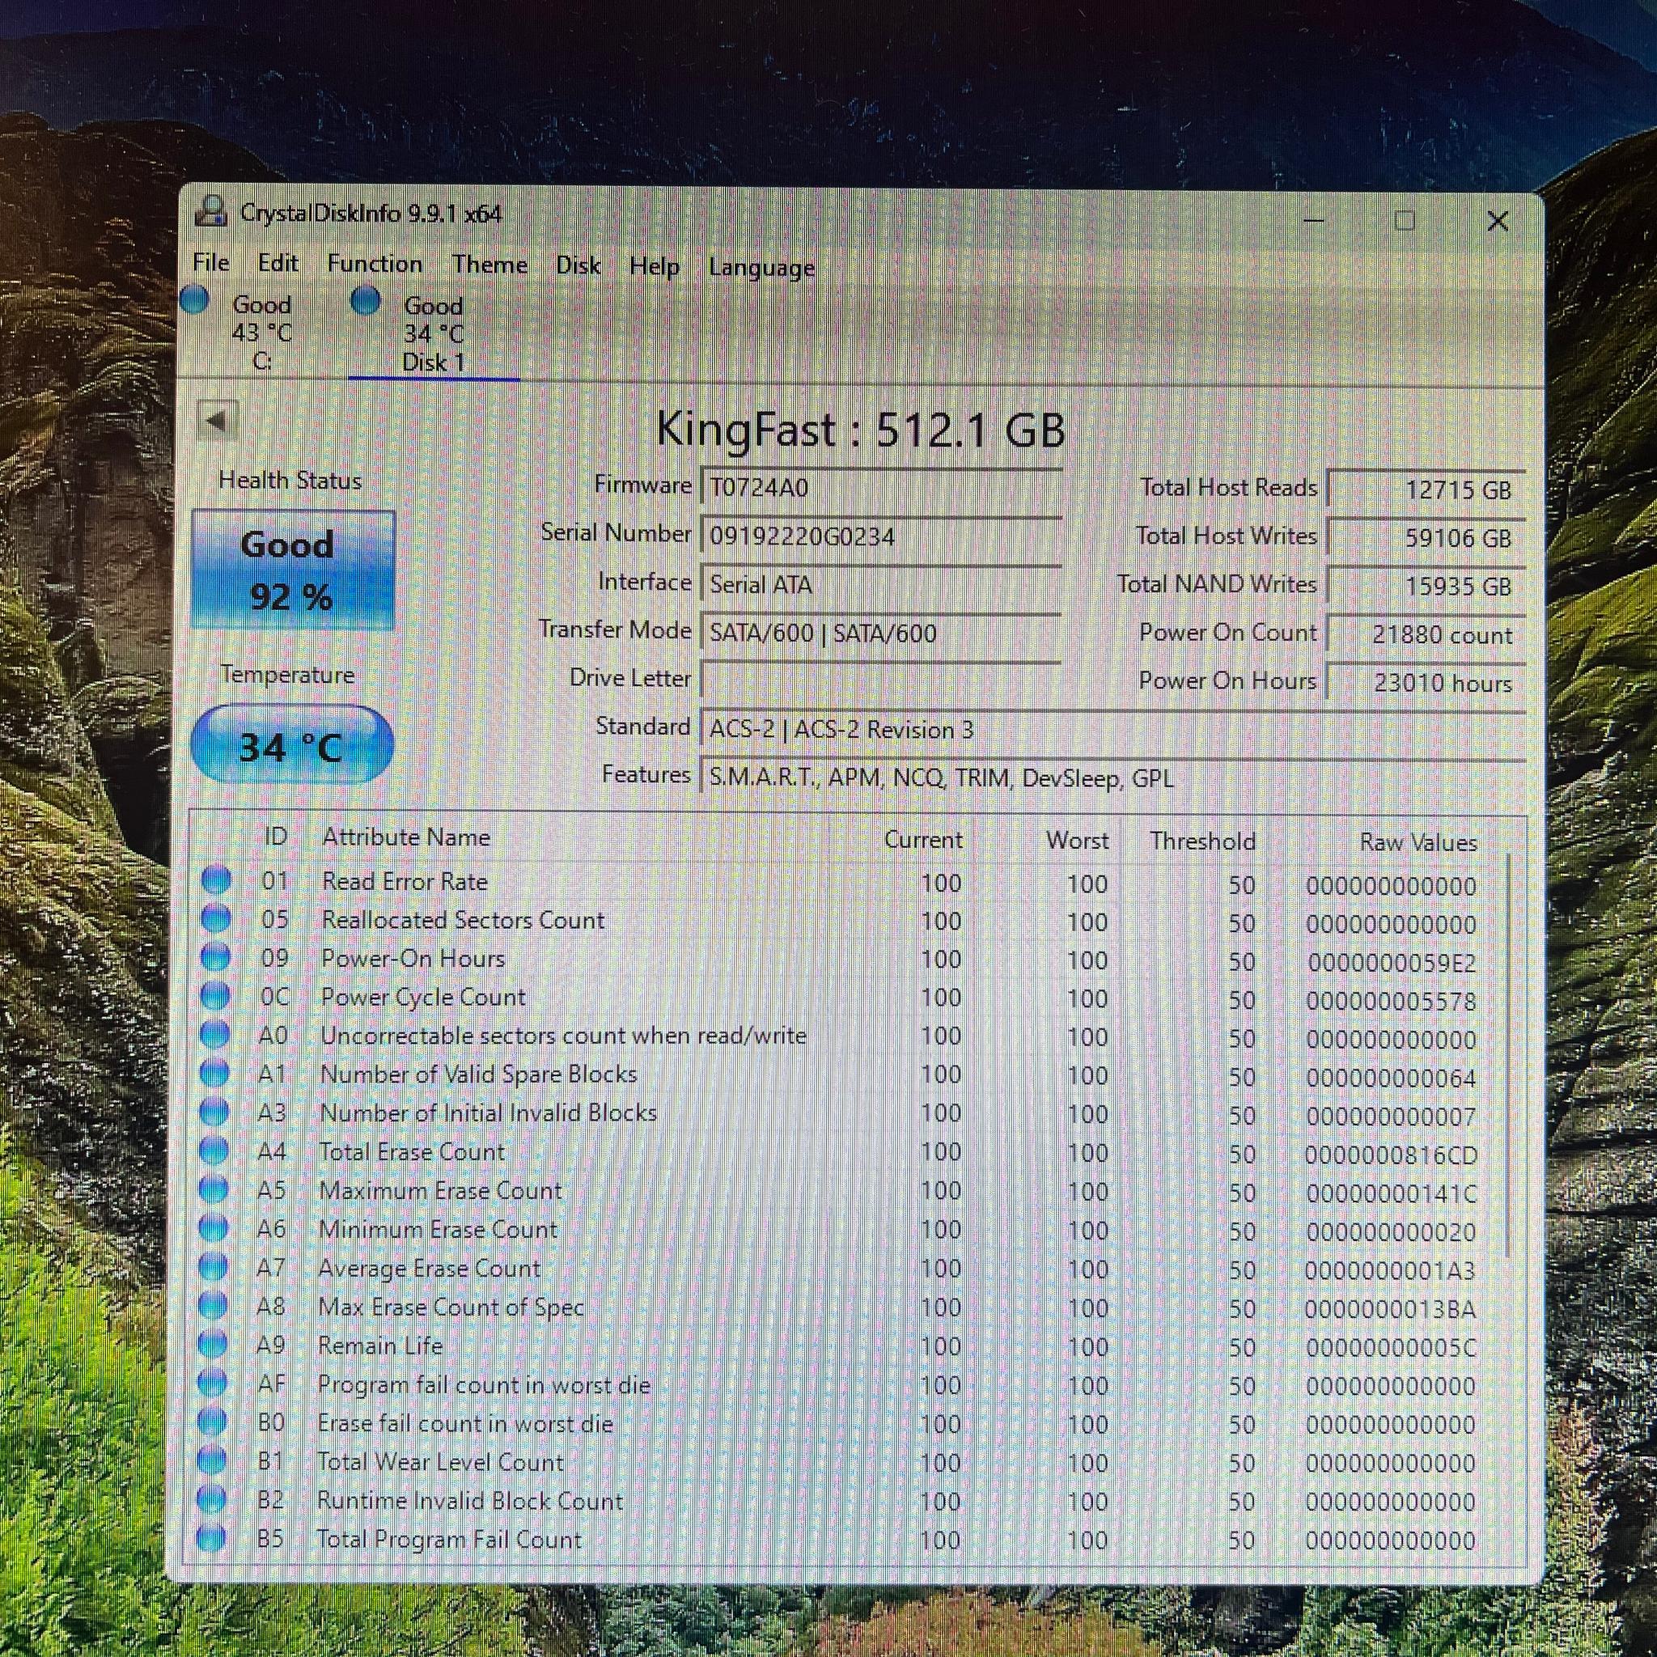Open the Function menu
This screenshot has width=1657, height=1657.
coord(375,263)
